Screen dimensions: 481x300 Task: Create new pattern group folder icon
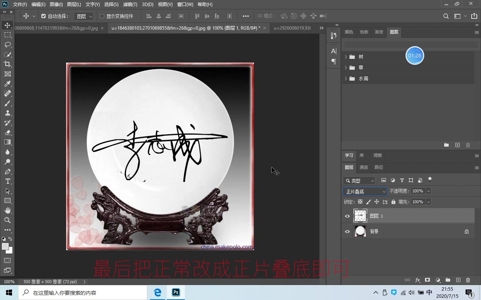[446, 145]
